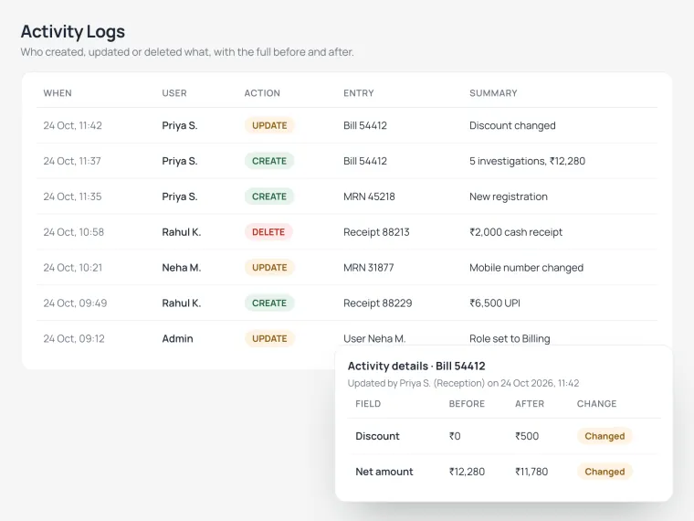The height and width of the screenshot is (521, 694).
Task: Open Bill 54412 entry in Discount changed row
Action: coord(365,125)
